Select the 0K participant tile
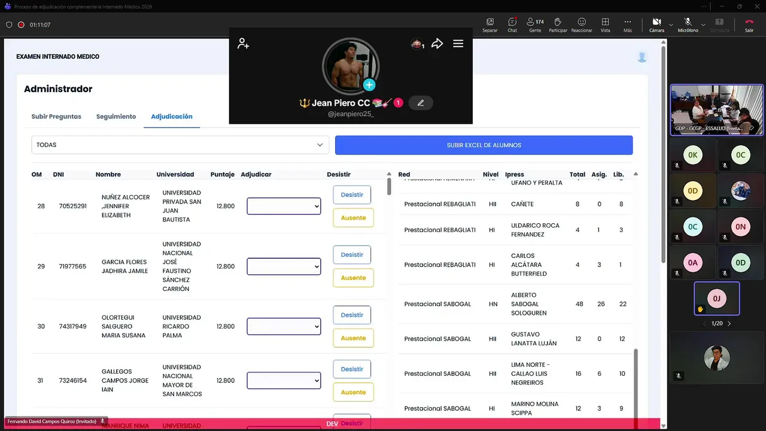 click(x=692, y=156)
